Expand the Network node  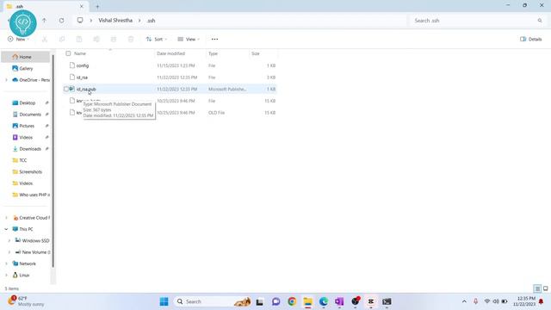point(6,263)
